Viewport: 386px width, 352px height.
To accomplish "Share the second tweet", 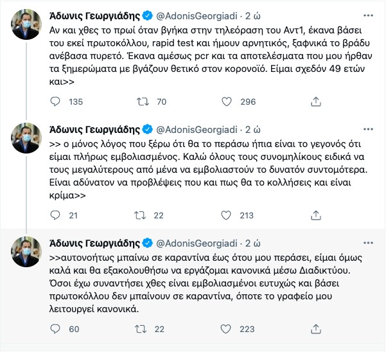I will pyautogui.click(x=315, y=215).
